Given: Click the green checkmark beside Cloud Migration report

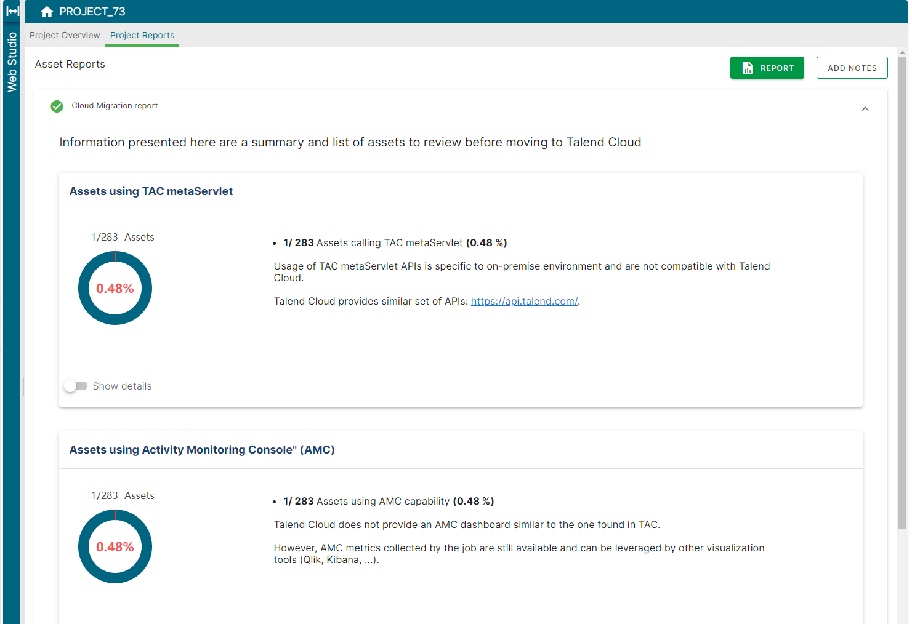Looking at the screenshot, I should 57,106.
